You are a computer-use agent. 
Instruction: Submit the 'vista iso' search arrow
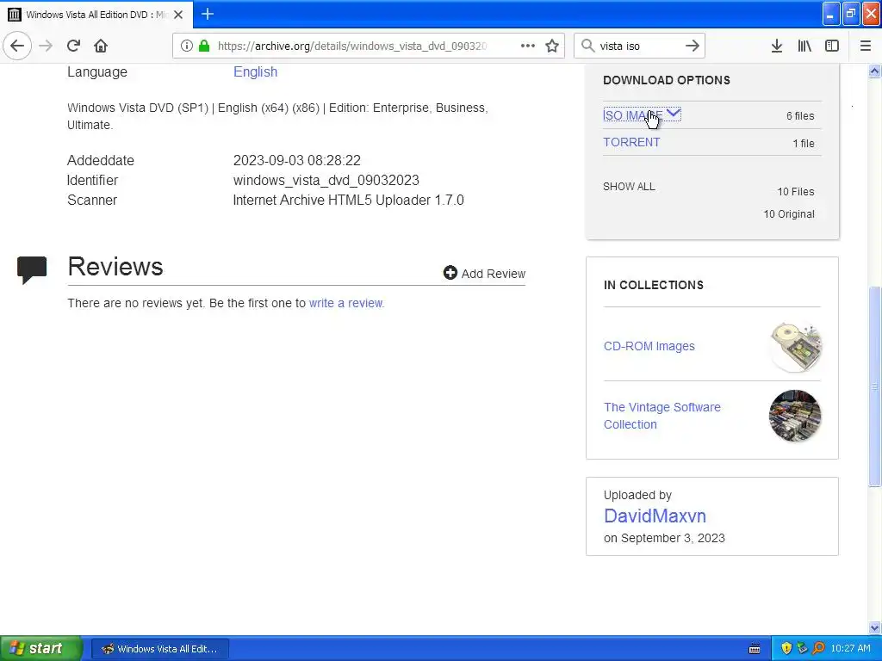[693, 46]
